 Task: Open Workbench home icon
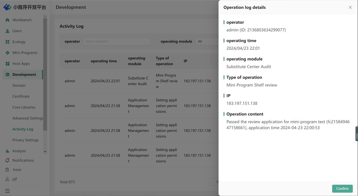[x=8, y=20]
